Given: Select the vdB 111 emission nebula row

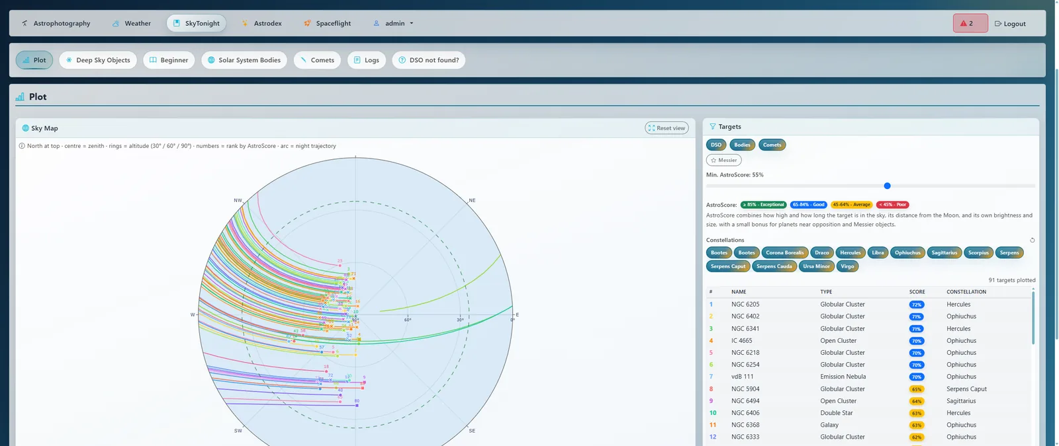Looking at the screenshot, I should pos(868,377).
